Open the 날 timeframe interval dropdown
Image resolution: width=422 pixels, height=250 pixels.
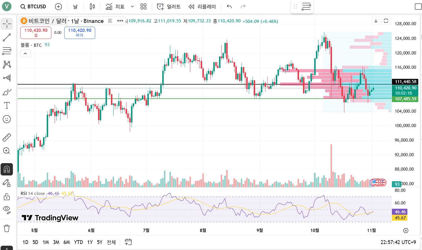75,7
